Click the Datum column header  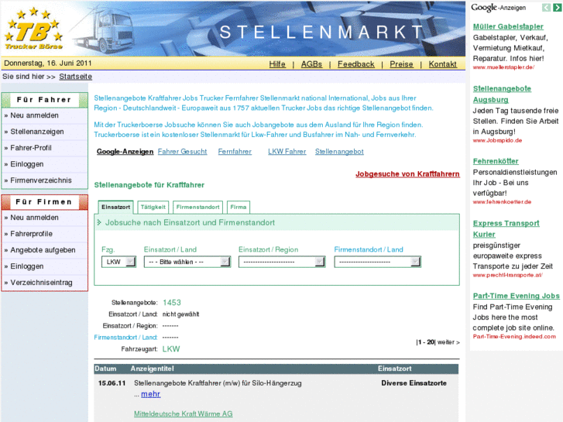pyautogui.click(x=105, y=369)
